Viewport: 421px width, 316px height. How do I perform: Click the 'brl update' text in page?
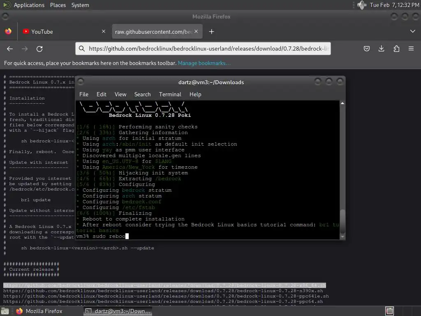[36, 200]
